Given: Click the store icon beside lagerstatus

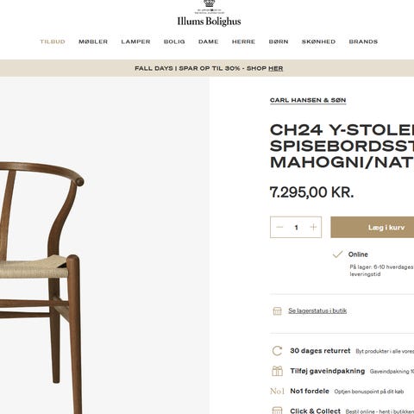Looking at the screenshot, I should click(x=277, y=310).
